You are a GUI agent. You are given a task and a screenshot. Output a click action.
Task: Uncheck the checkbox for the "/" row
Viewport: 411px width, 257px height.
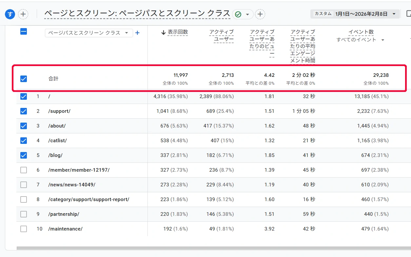point(23,96)
